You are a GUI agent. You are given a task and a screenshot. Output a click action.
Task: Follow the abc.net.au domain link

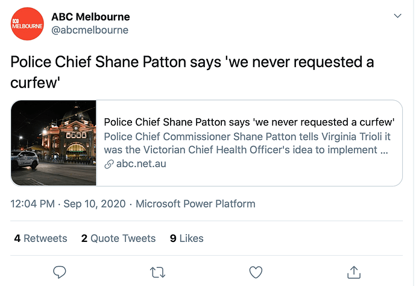[x=141, y=164]
